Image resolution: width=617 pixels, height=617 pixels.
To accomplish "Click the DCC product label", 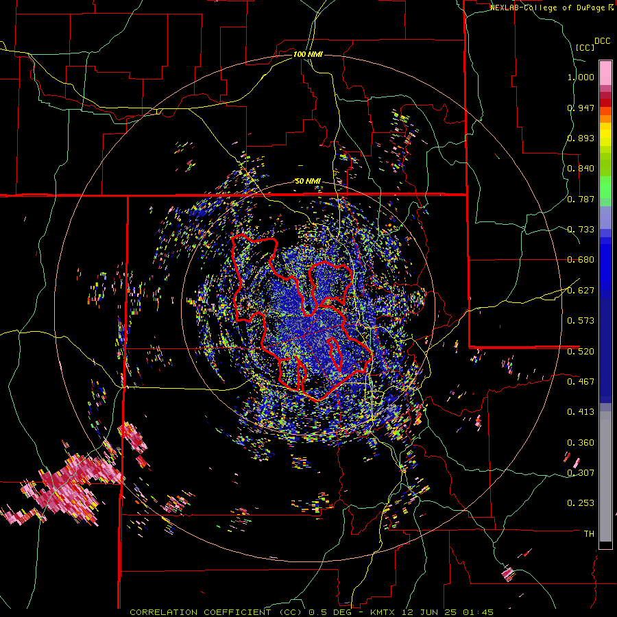I will tap(602, 41).
